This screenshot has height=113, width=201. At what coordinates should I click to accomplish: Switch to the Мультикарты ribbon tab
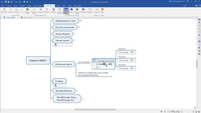tap(78, 6)
